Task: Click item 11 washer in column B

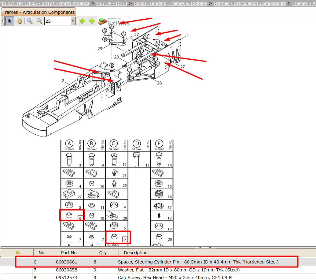Action: point(91,205)
